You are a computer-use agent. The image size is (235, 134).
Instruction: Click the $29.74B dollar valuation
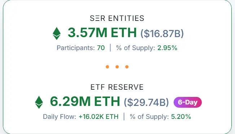coord(146,102)
